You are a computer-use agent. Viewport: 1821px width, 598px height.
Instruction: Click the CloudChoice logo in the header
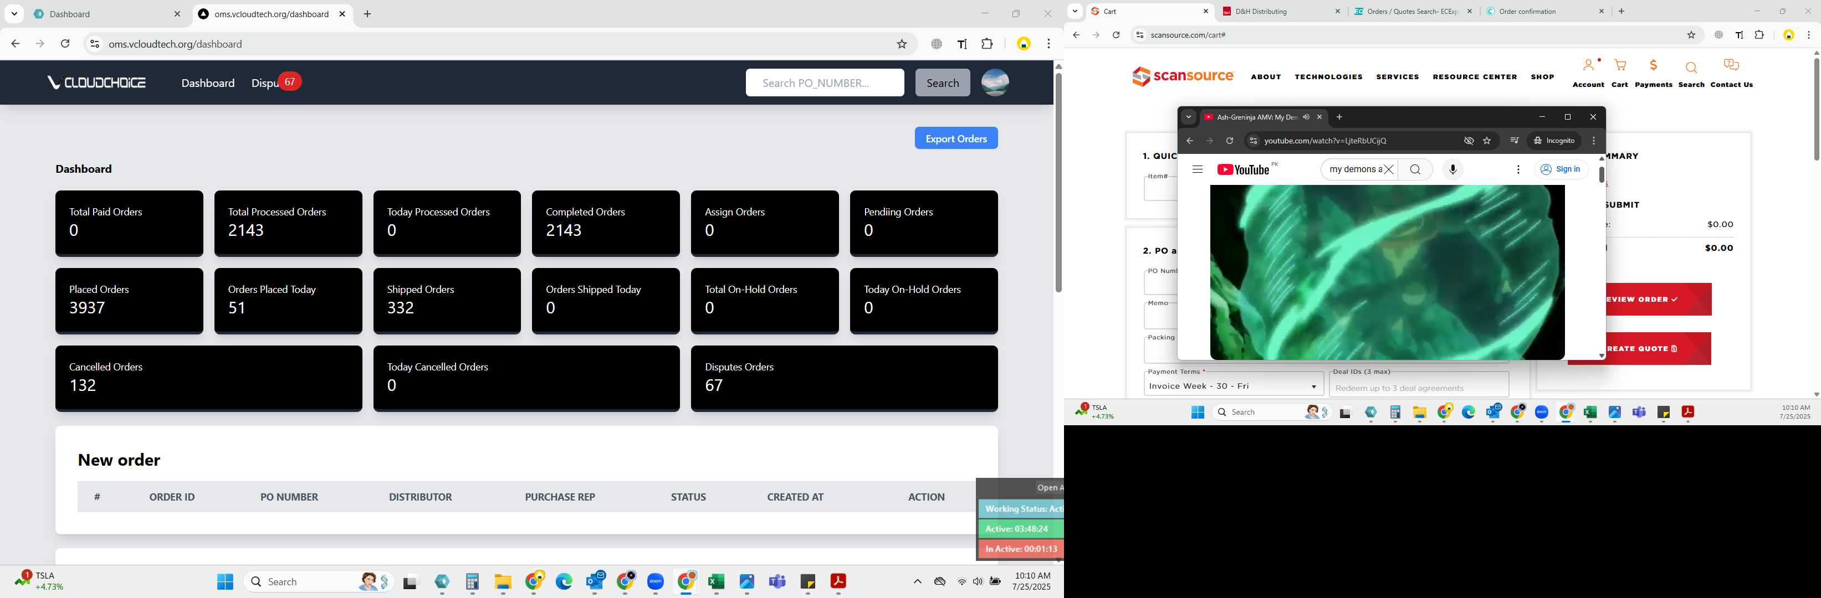pos(97,83)
